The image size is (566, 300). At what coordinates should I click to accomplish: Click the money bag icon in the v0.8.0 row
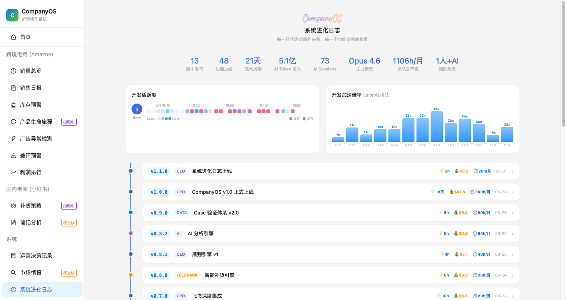click(x=456, y=275)
